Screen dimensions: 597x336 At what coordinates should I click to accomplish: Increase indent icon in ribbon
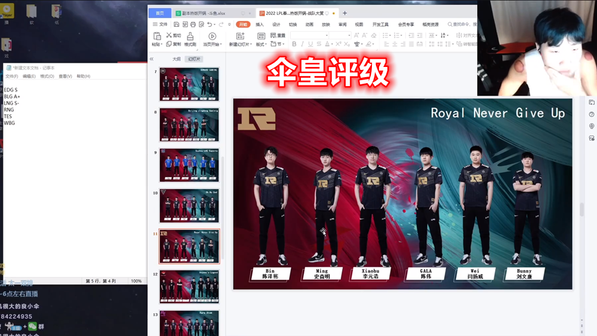point(420,35)
